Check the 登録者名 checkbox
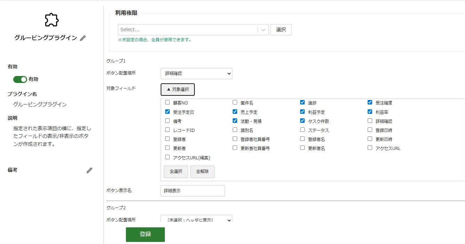 coord(302,139)
